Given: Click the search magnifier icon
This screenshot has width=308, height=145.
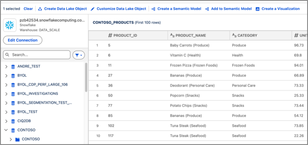Looking at the screenshot, I should pos(7,55).
